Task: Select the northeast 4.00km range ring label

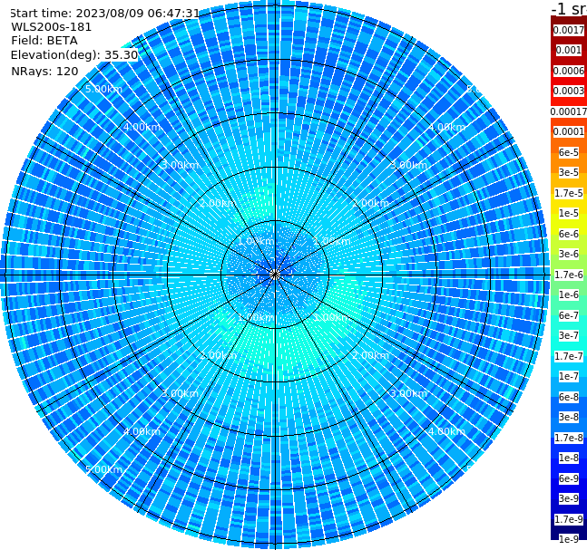Action: 447,127
